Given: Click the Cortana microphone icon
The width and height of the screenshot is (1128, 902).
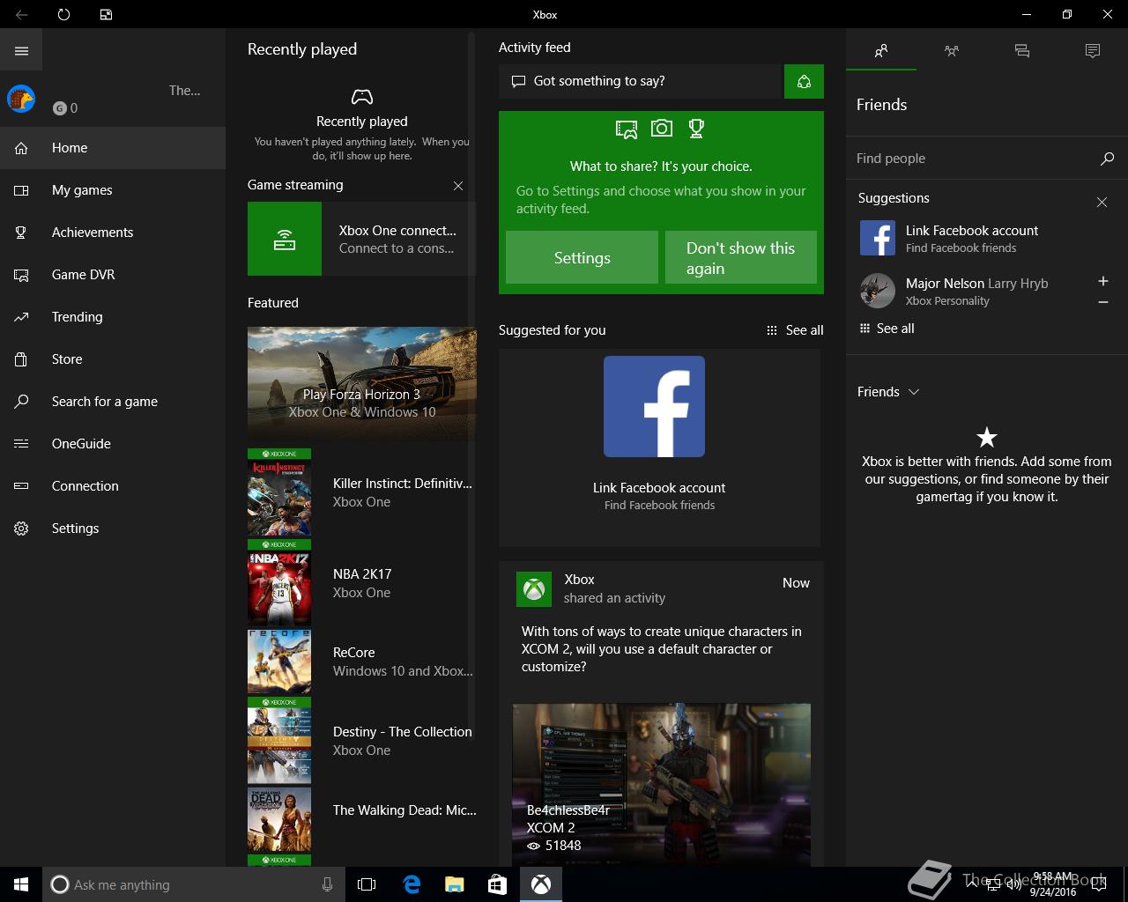Looking at the screenshot, I should (x=327, y=884).
